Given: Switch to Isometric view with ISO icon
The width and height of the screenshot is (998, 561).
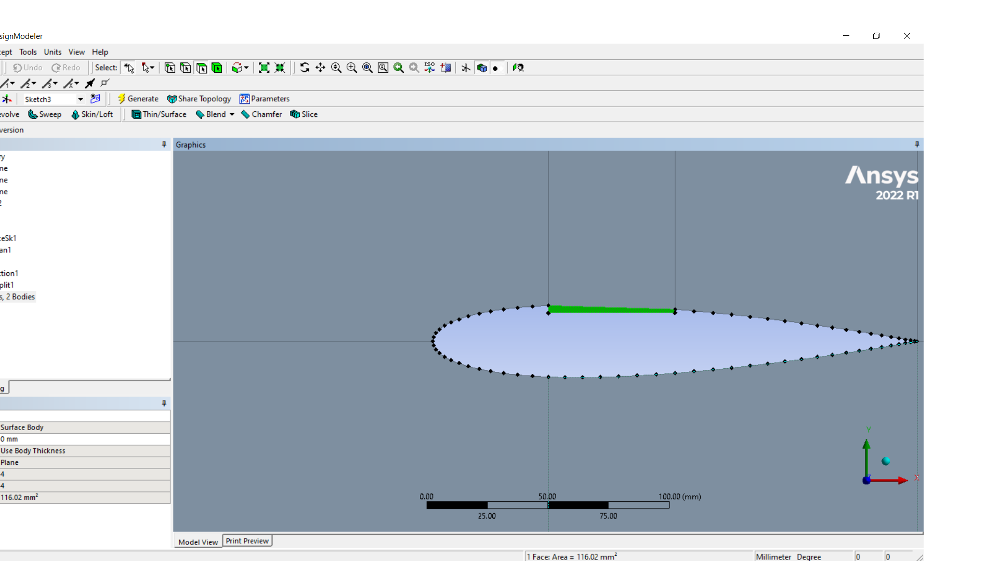Looking at the screenshot, I should click(x=429, y=68).
